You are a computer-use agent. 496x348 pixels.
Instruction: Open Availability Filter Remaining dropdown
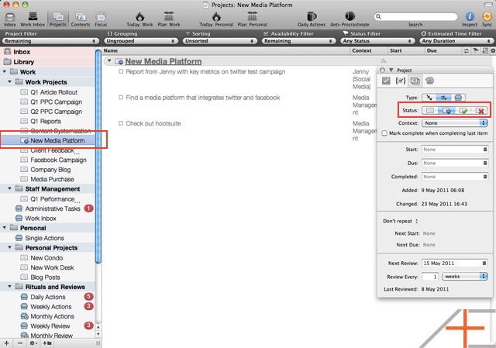pos(298,41)
